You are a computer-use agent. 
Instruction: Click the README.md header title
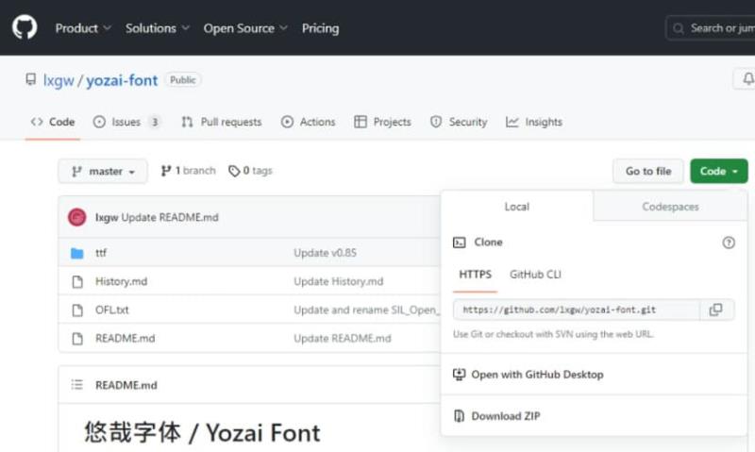point(126,385)
